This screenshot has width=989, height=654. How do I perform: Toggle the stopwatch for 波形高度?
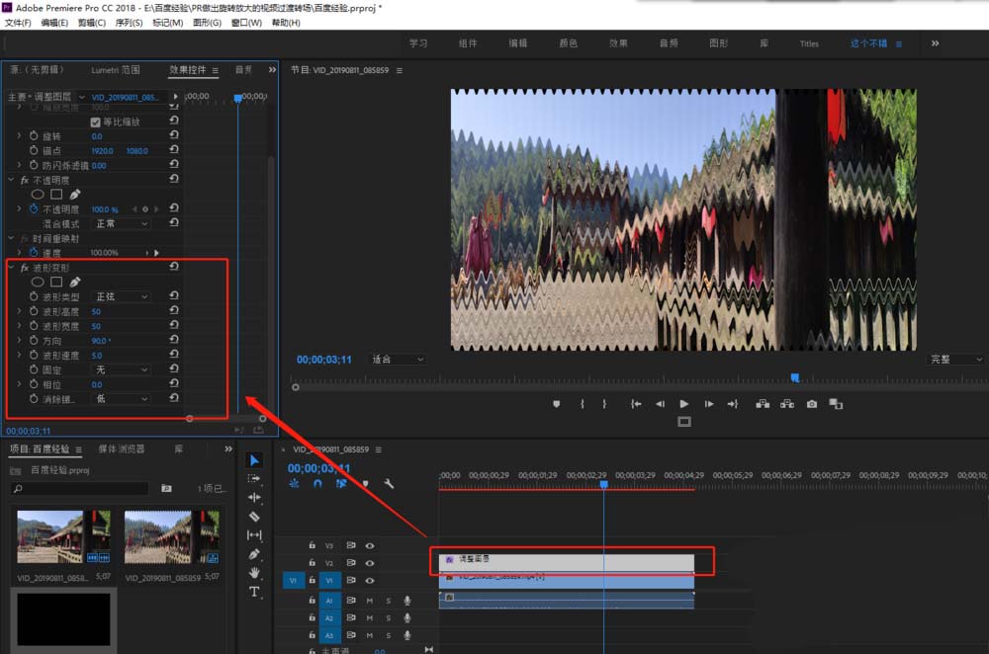click(x=33, y=311)
